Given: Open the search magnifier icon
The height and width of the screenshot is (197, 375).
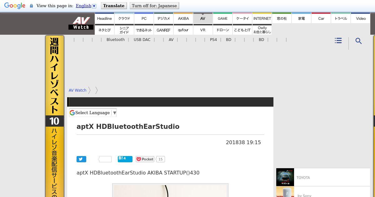Looking at the screenshot, I should pos(358,41).
